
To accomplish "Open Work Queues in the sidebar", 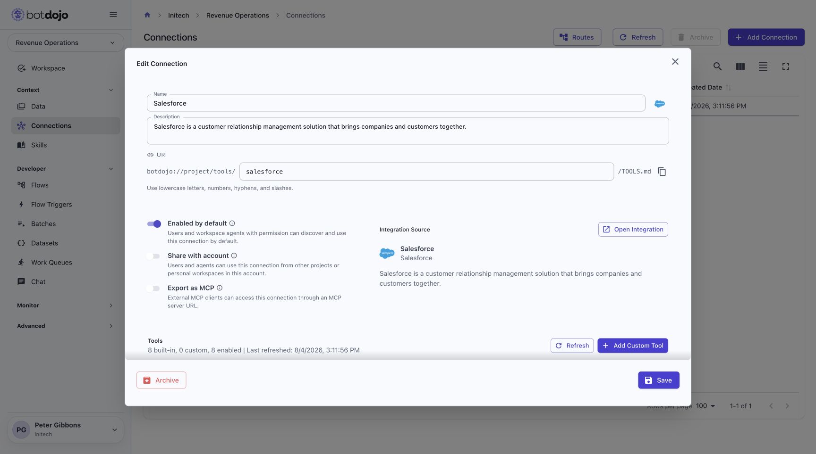I will 66,263.
